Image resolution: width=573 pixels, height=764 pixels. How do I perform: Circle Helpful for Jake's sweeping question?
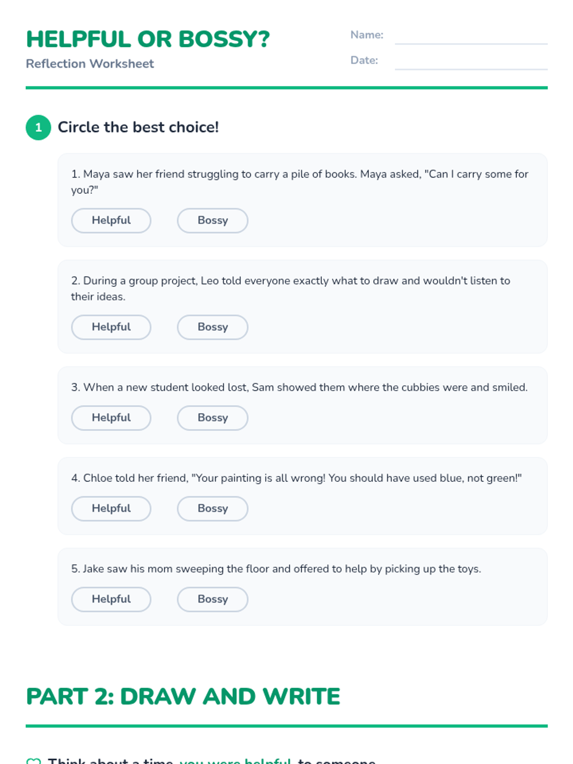[111, 599]
